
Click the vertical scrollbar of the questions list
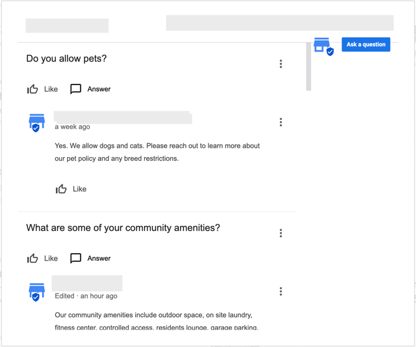309,67
